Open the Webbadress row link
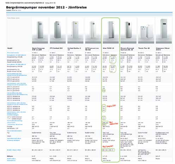Viewport: 175px width, 164px height. click(x=11, y=160)
